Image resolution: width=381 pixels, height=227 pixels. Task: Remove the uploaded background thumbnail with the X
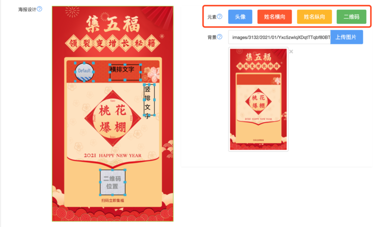[x=291, y=52]
